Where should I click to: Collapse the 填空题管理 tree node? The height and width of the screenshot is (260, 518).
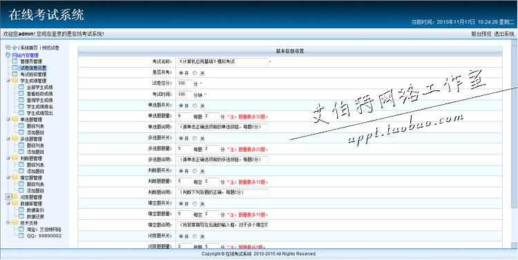8,177
